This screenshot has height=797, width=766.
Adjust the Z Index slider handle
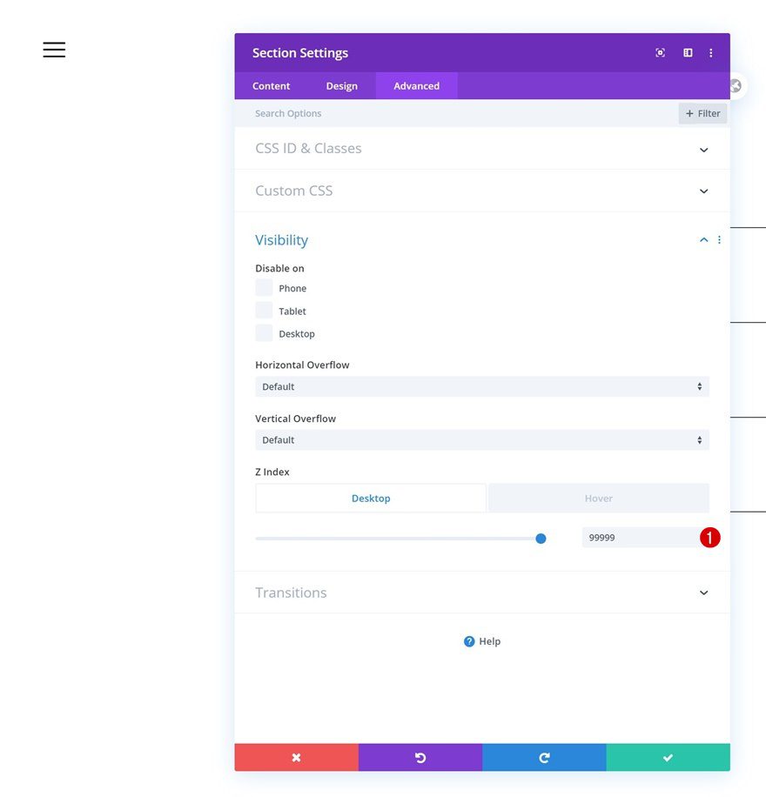coord(541,538)
